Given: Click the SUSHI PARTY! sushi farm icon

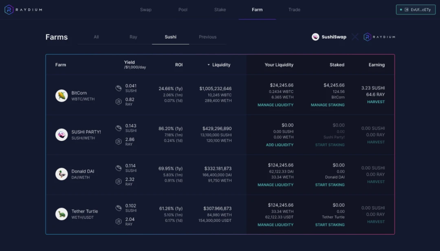Looking at the screenshot, I should point(62,135).
